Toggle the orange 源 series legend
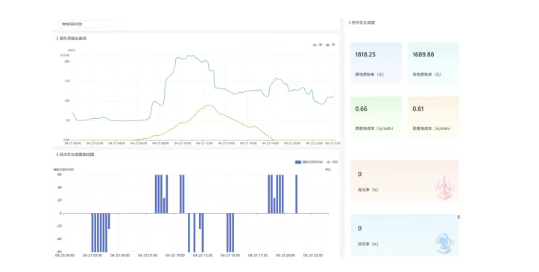539x272 pixels. click(318, 45)
